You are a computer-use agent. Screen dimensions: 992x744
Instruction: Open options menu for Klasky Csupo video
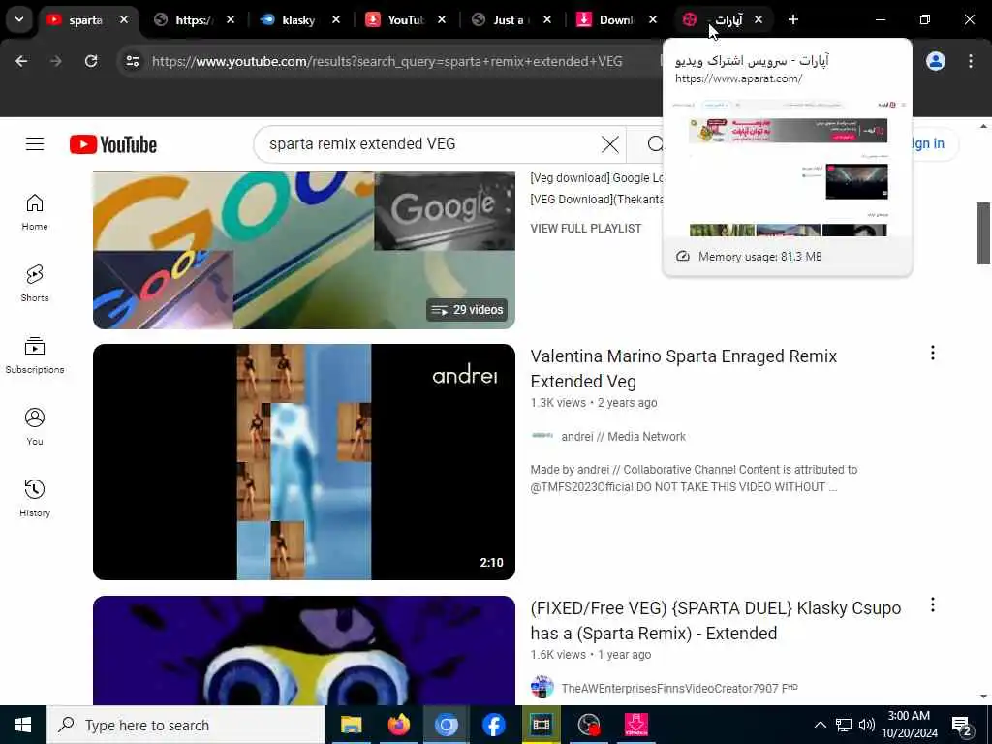tap(933, 604)
